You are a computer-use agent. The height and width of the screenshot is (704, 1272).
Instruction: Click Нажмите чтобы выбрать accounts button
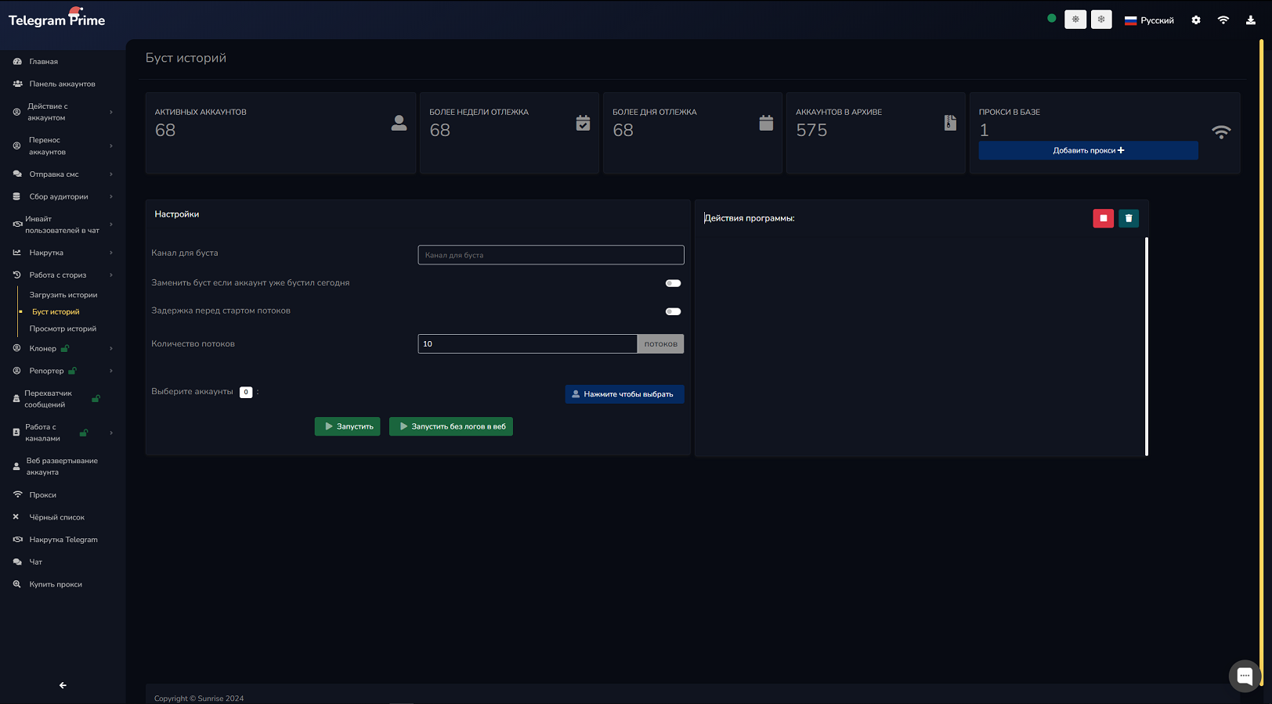click(x=624, y=394)
